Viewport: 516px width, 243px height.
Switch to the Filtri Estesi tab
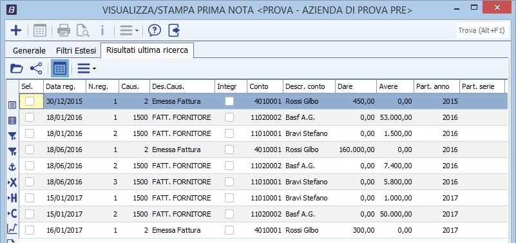[76, 51]
